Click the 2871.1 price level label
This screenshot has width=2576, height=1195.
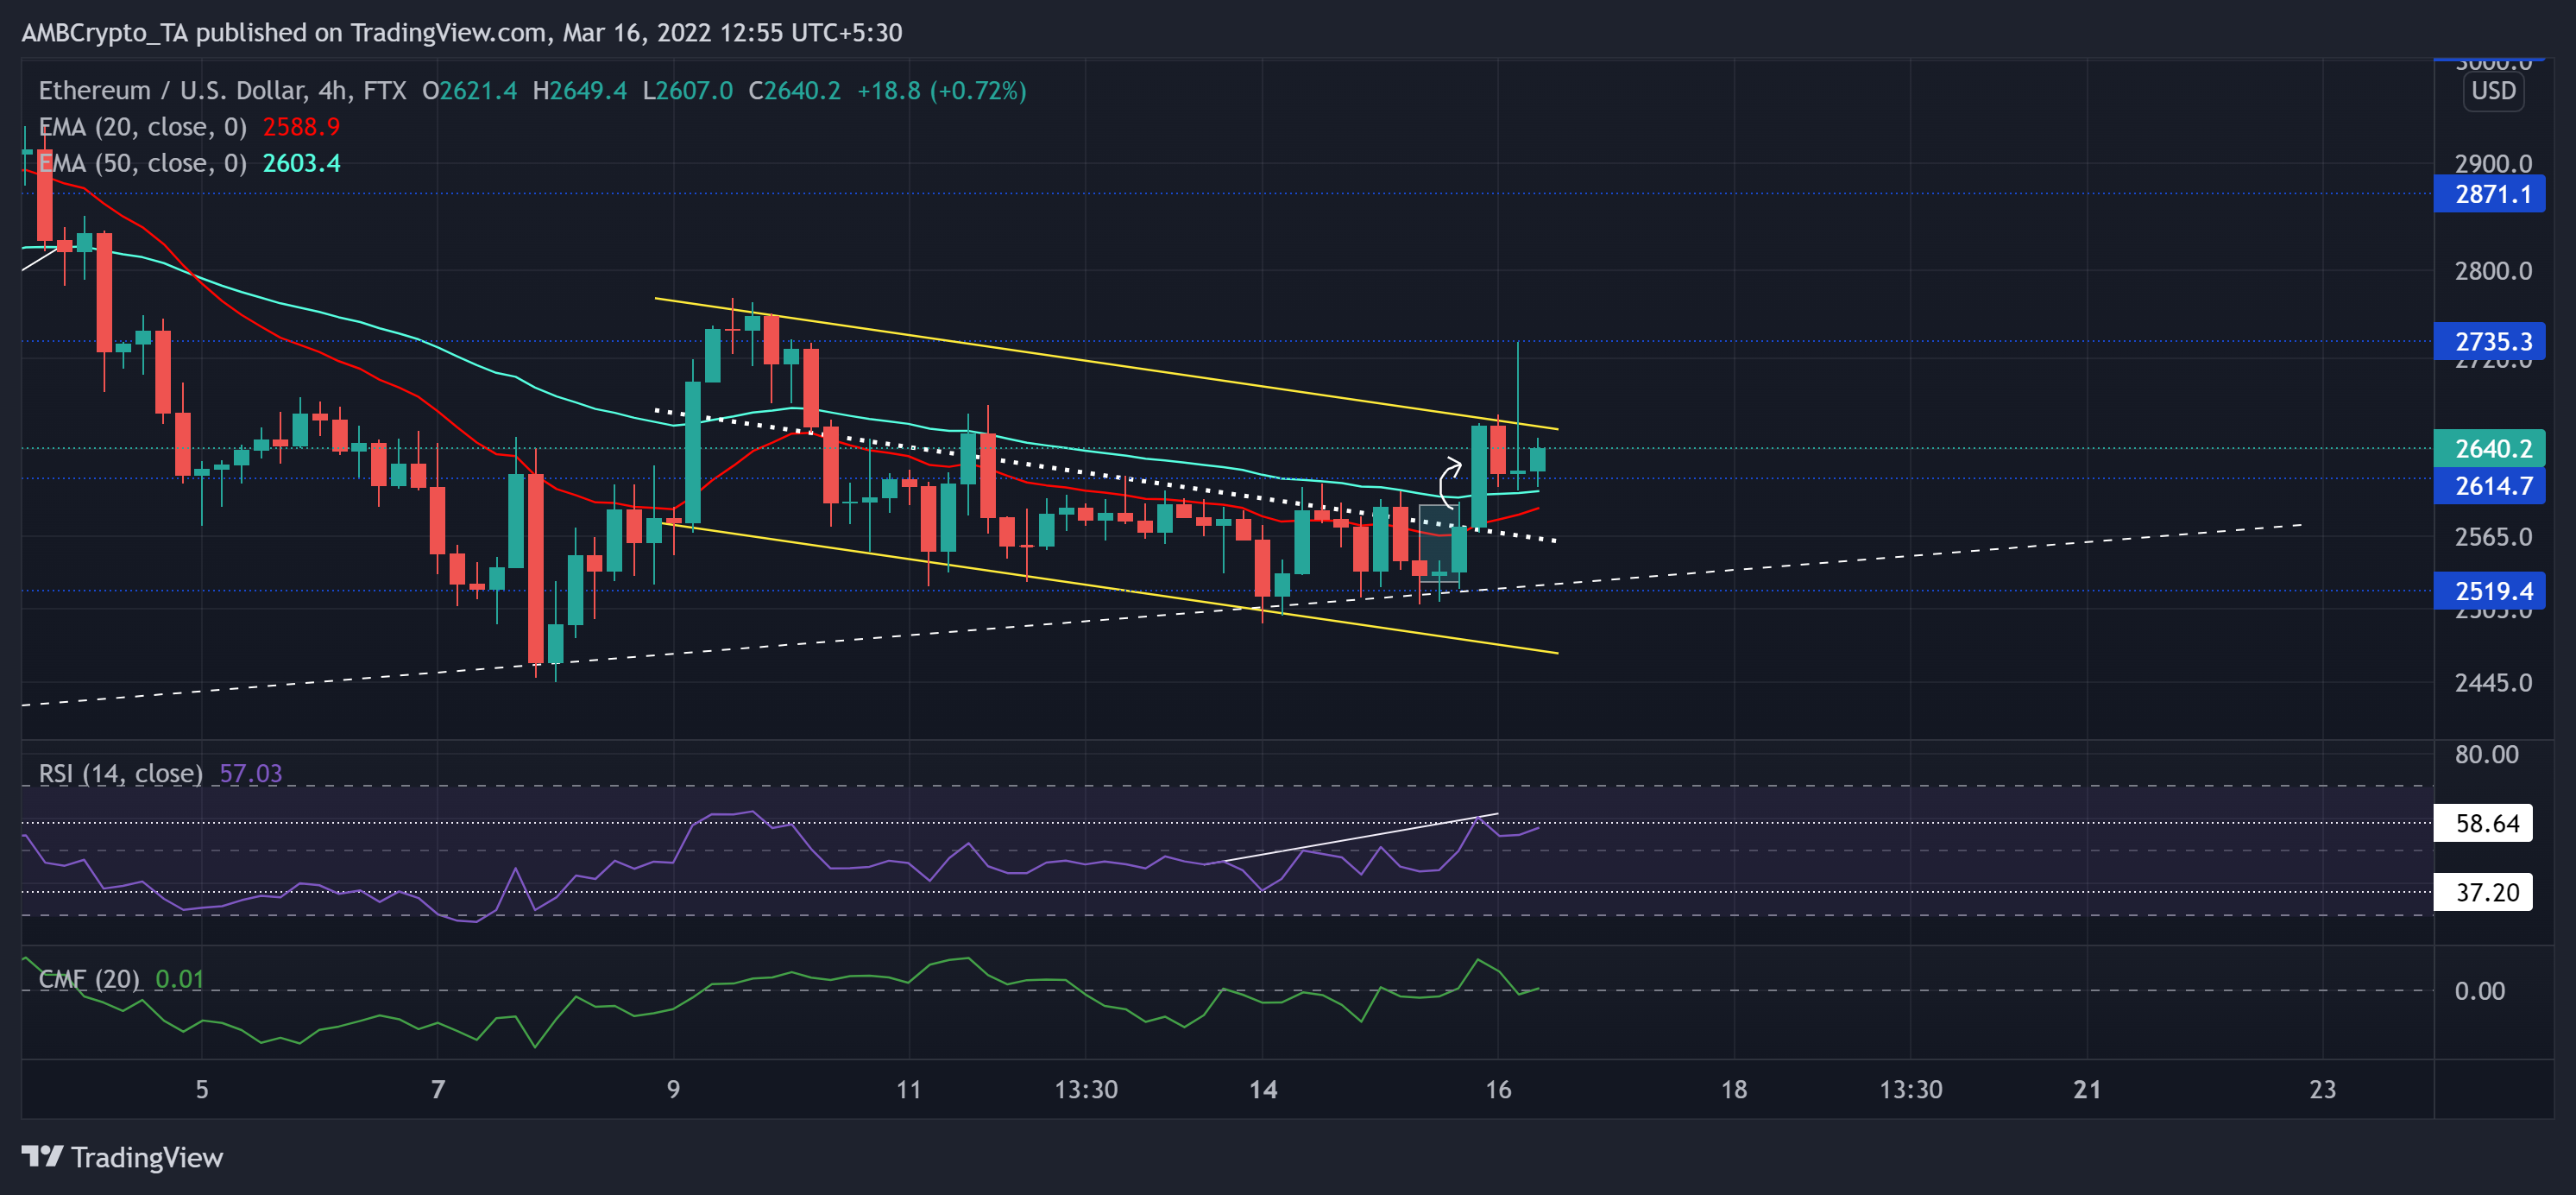(2489, 194)
